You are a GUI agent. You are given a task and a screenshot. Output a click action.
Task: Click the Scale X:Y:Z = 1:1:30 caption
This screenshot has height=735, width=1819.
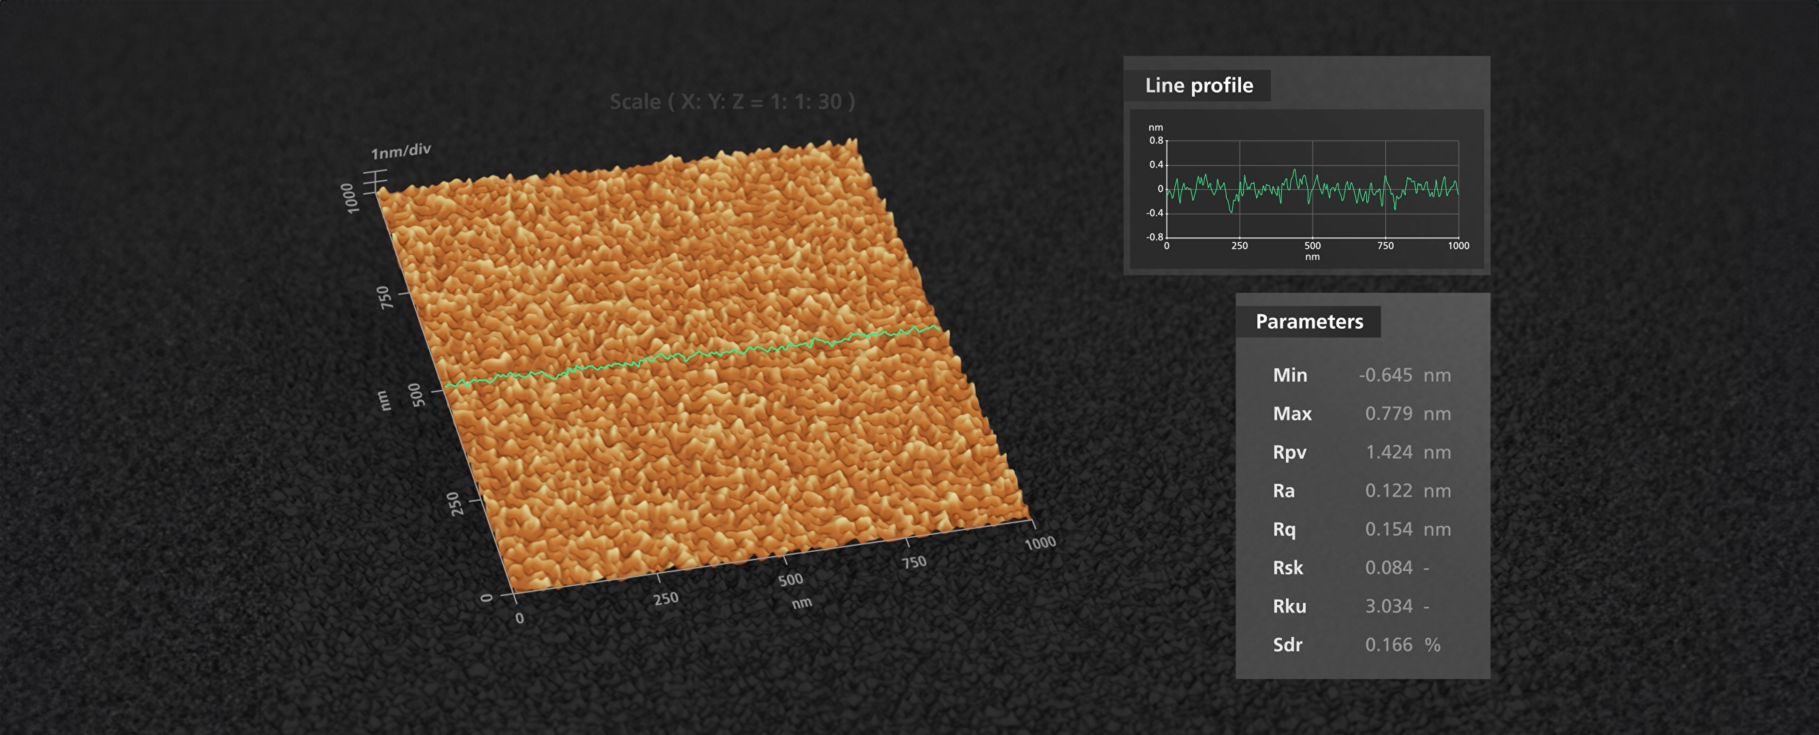tap(732, 102)
